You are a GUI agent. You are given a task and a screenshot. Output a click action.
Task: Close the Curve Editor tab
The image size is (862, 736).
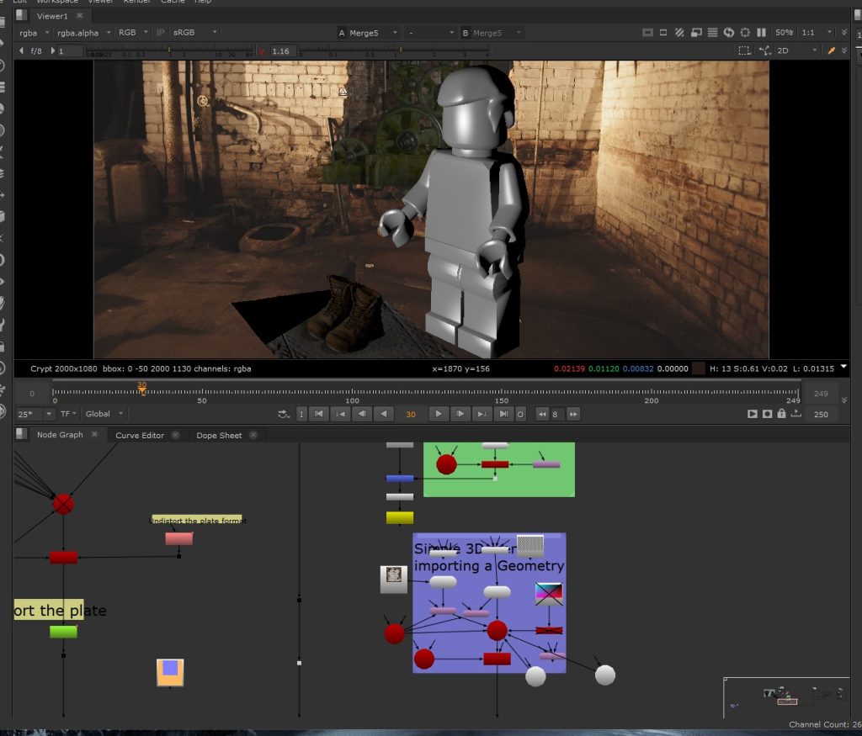175,435
